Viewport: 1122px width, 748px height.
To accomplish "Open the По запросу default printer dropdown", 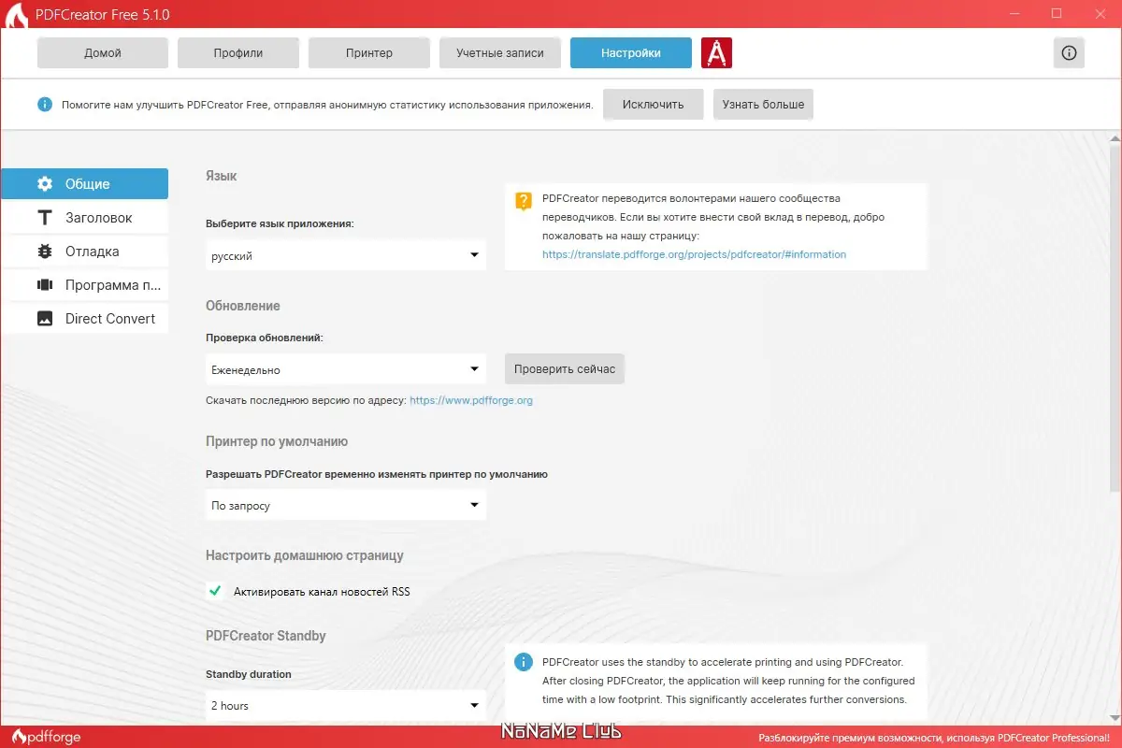I will (346, 506).
